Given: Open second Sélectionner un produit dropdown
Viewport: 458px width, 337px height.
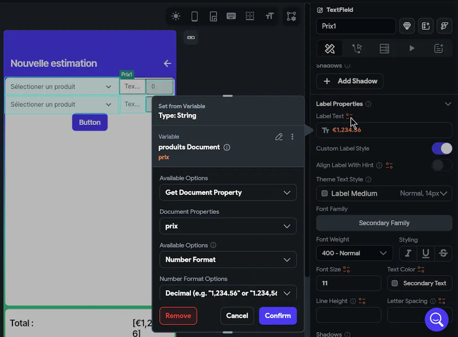Looking at the screenshot, I should point(62,104).
